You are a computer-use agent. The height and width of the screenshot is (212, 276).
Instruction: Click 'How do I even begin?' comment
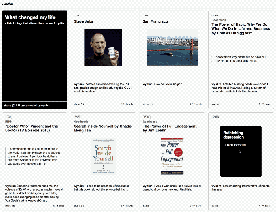click(x=162, y=84)
